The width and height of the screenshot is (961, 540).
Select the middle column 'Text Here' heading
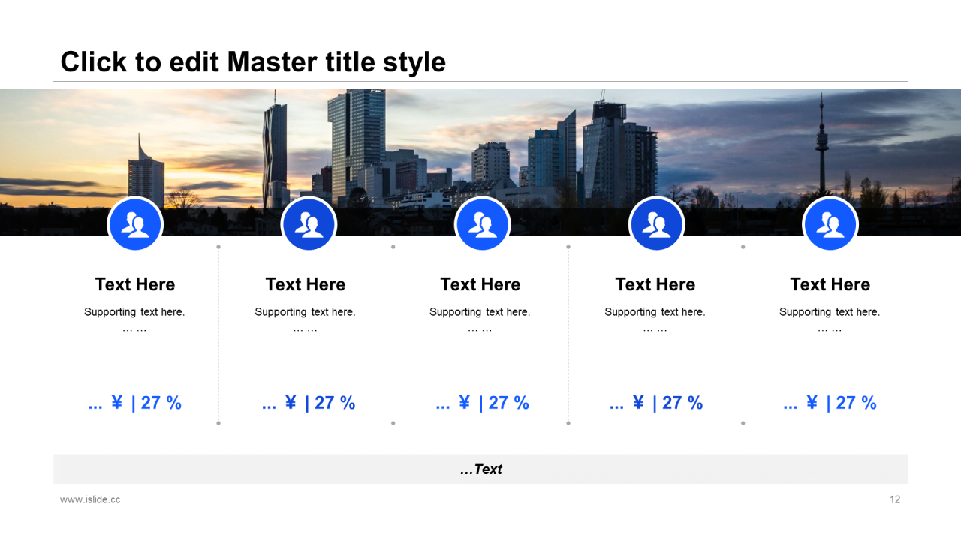click(480, 284)
